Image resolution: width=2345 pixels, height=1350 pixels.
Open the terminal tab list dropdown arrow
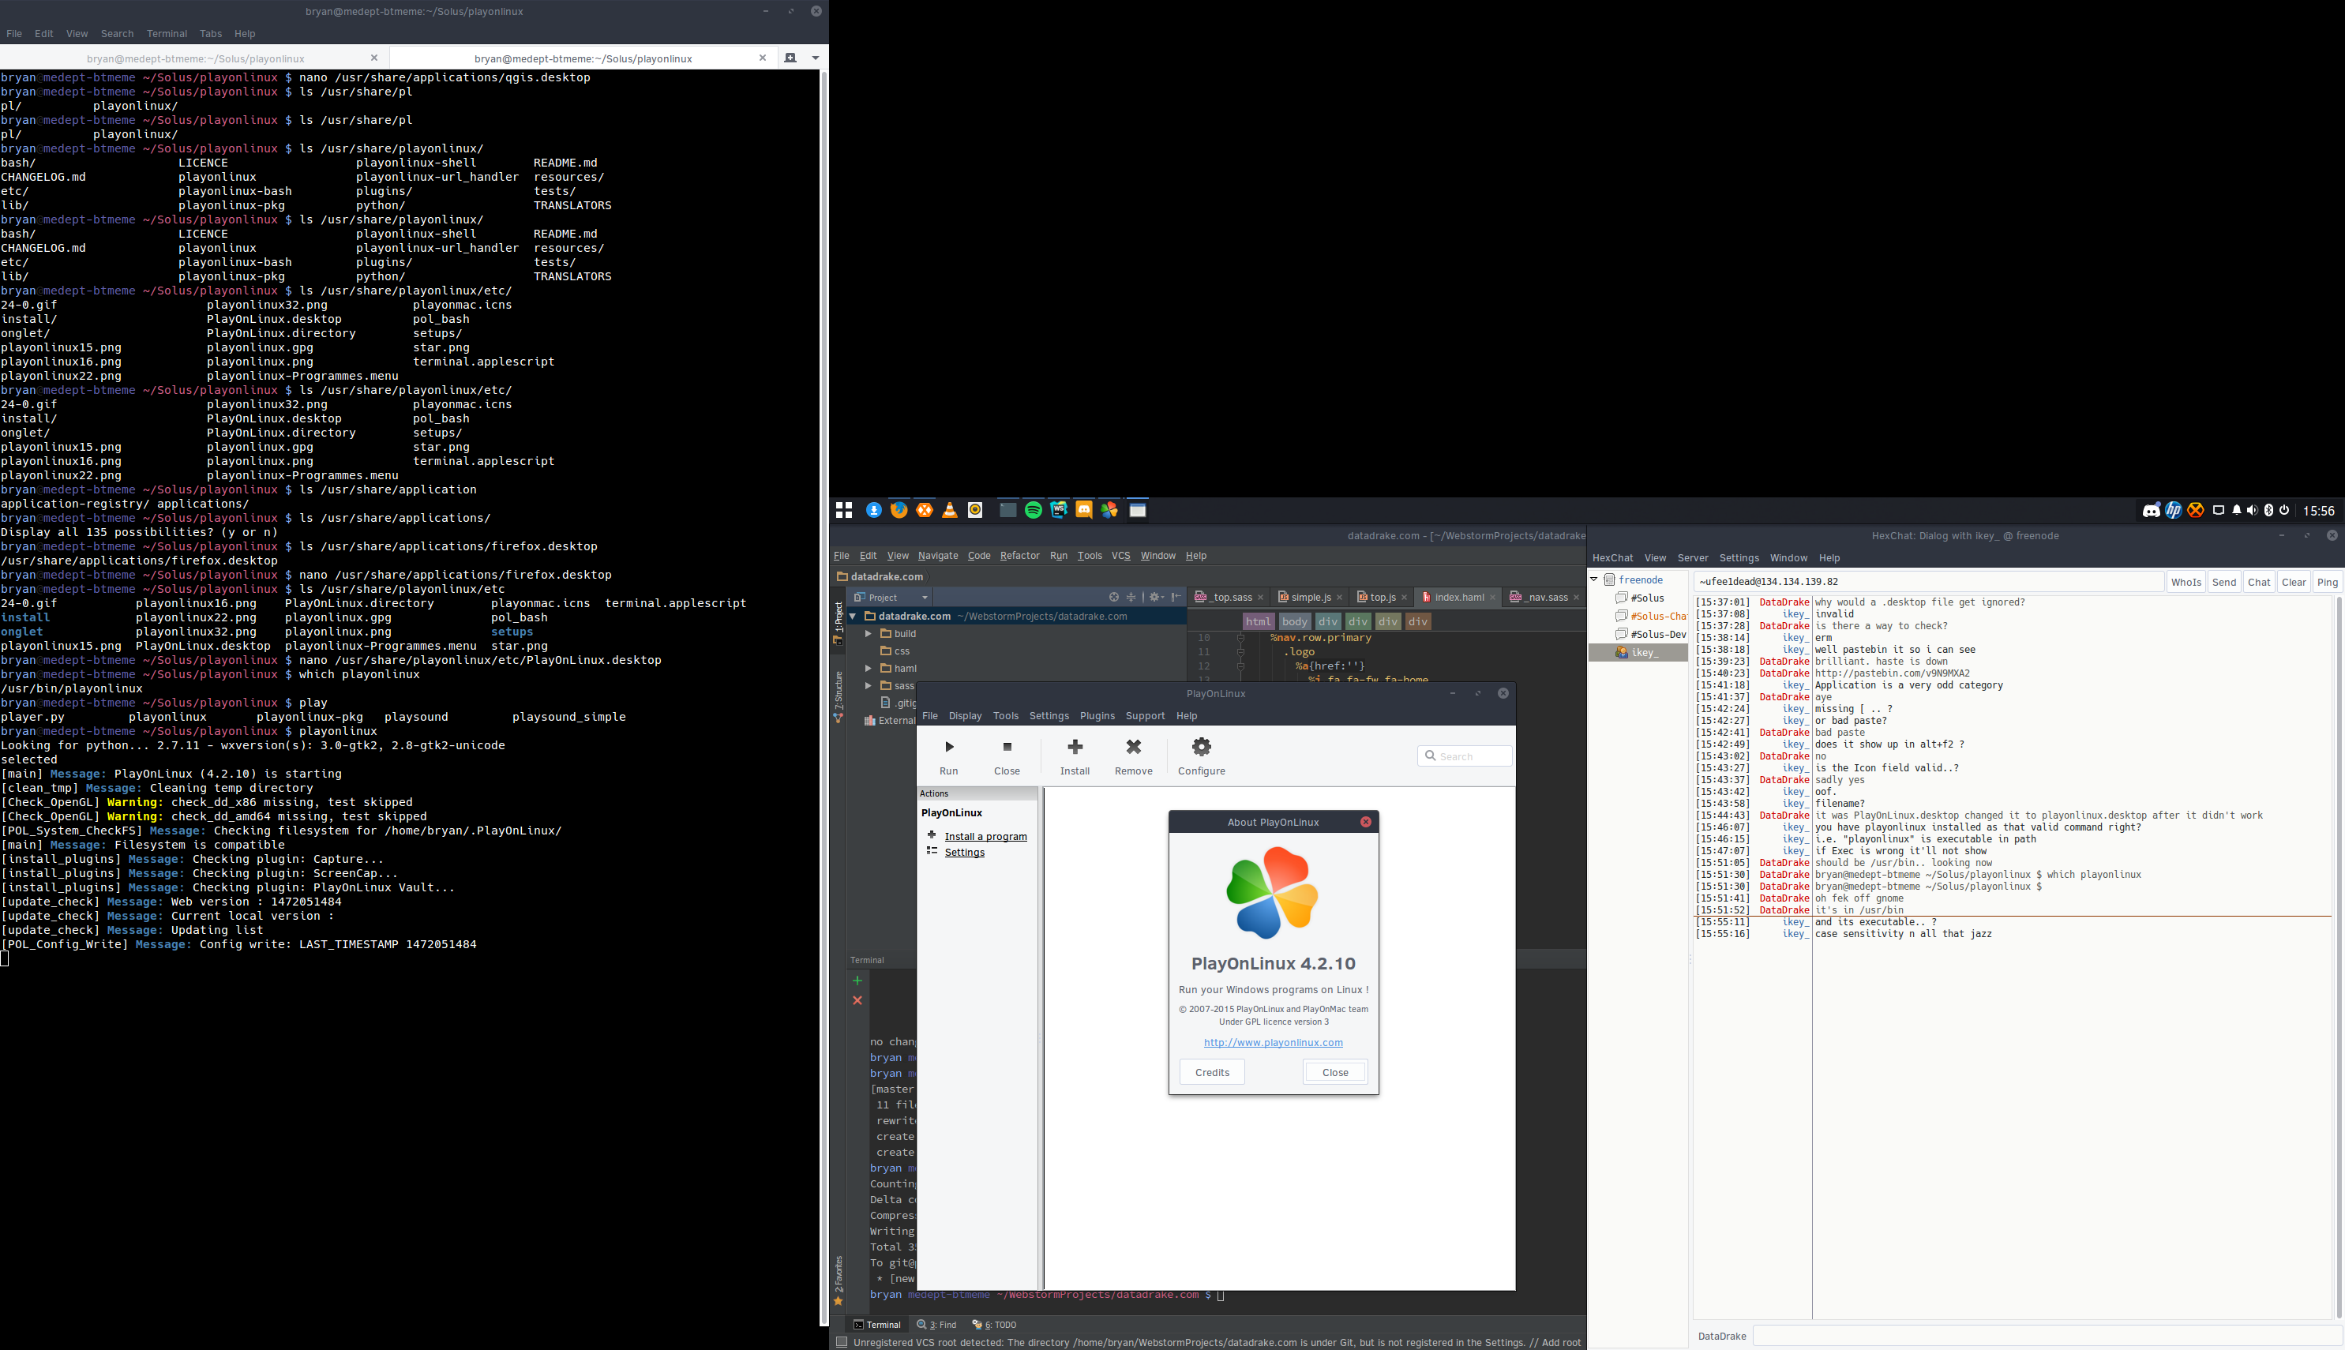point(815,58)
